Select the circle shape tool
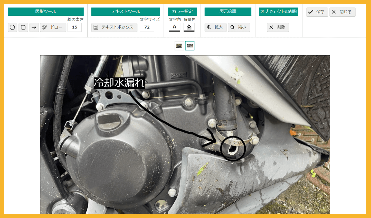371x218 pixels. (12, 27)
